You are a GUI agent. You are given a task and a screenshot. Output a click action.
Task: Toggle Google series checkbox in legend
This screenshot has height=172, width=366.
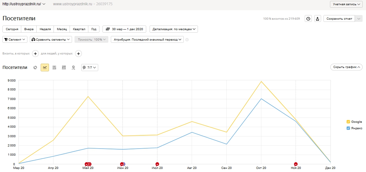pos(348,122)
